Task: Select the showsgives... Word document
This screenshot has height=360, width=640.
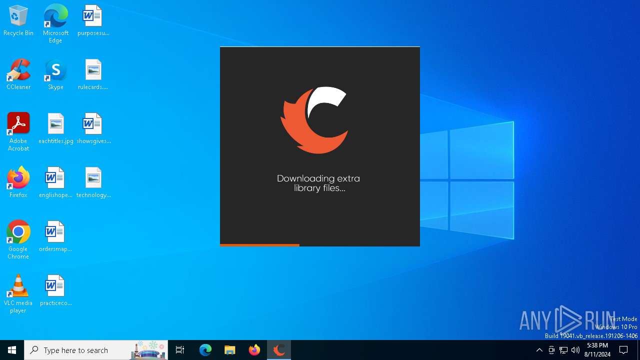Action: 93,129
